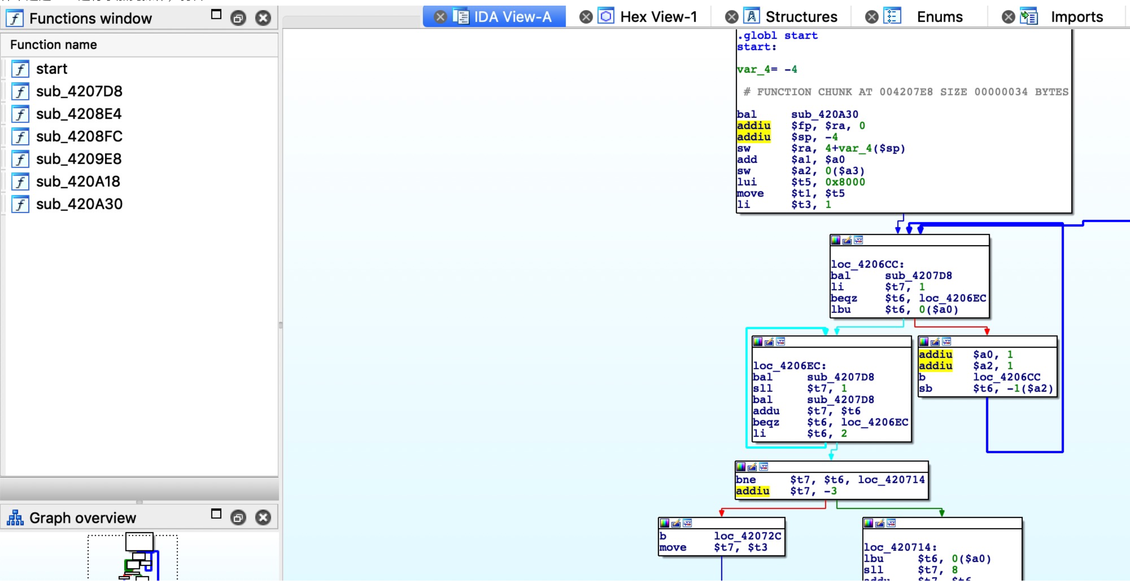
Task: Undock Graph overview panel with the square button
Action: coord(216,514)
